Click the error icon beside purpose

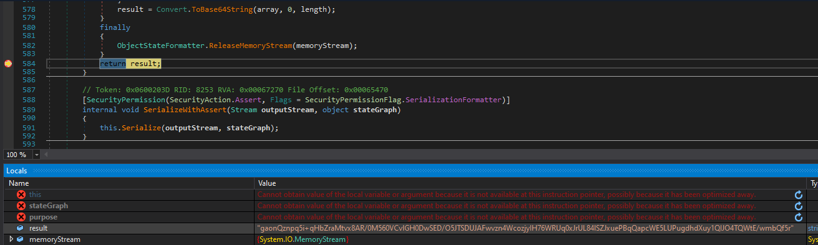[21, 217]
